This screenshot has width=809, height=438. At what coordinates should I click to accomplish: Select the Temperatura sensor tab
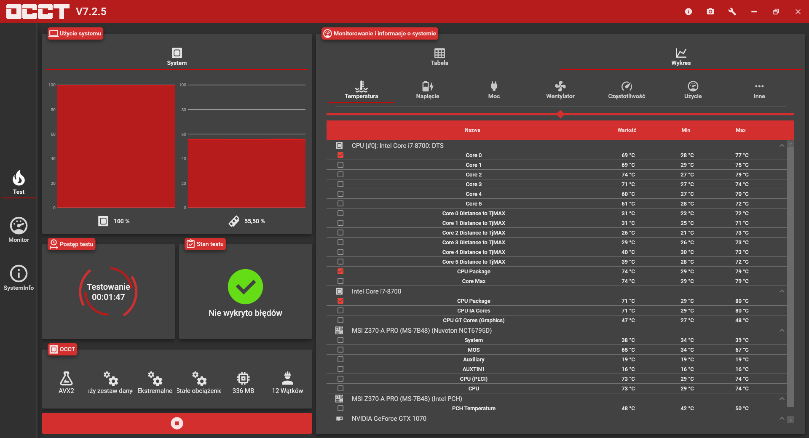361,90
